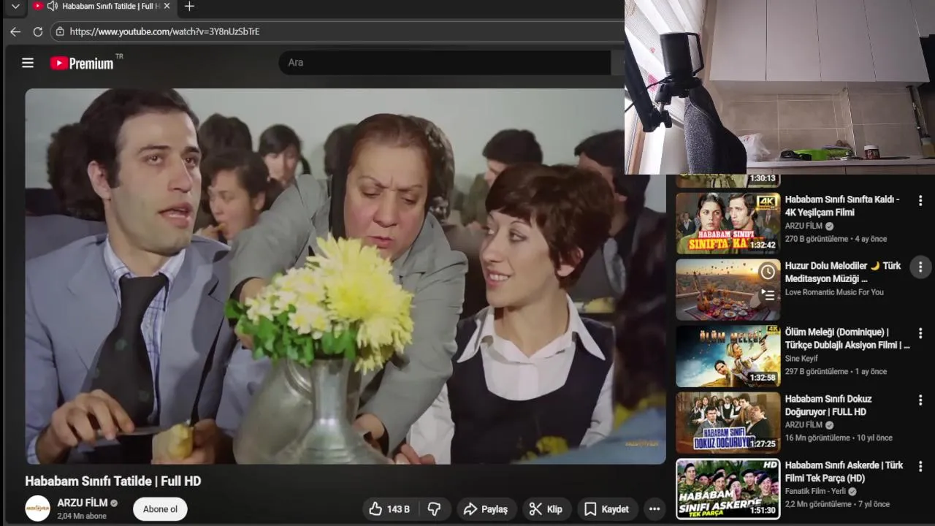Add Huzur Dolu Melodiler to Watch Later

point(768,272)
